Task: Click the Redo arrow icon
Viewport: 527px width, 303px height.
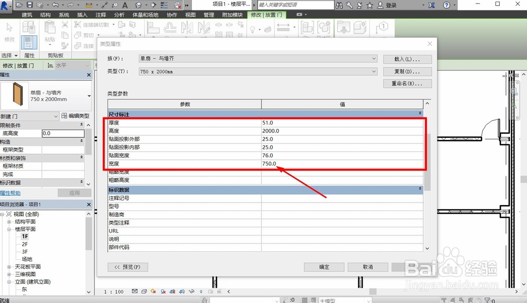Action: (70, 5)
